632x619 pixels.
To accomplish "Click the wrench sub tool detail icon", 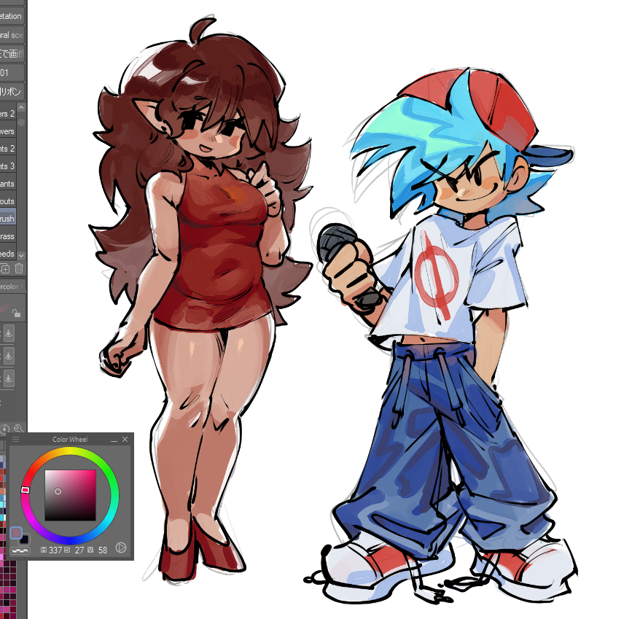I will tap(19, 429).
